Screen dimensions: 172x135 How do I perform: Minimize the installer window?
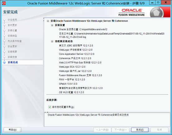click(152, 2)
